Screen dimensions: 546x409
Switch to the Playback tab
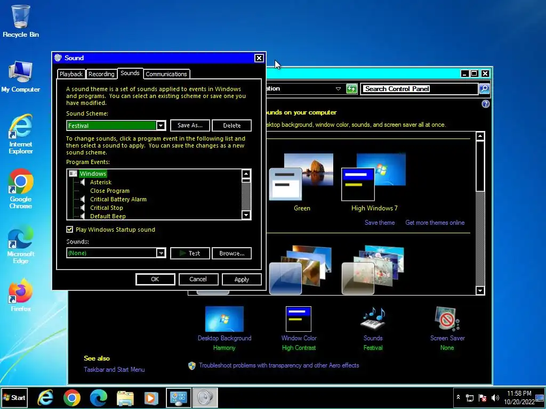(71, 73)
